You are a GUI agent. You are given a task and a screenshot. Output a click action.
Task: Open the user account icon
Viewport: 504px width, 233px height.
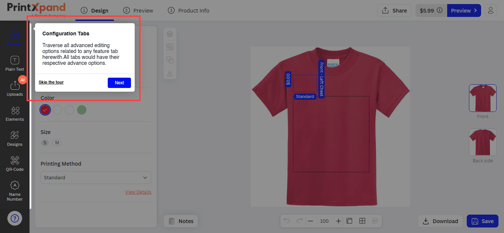click(490, 11)
